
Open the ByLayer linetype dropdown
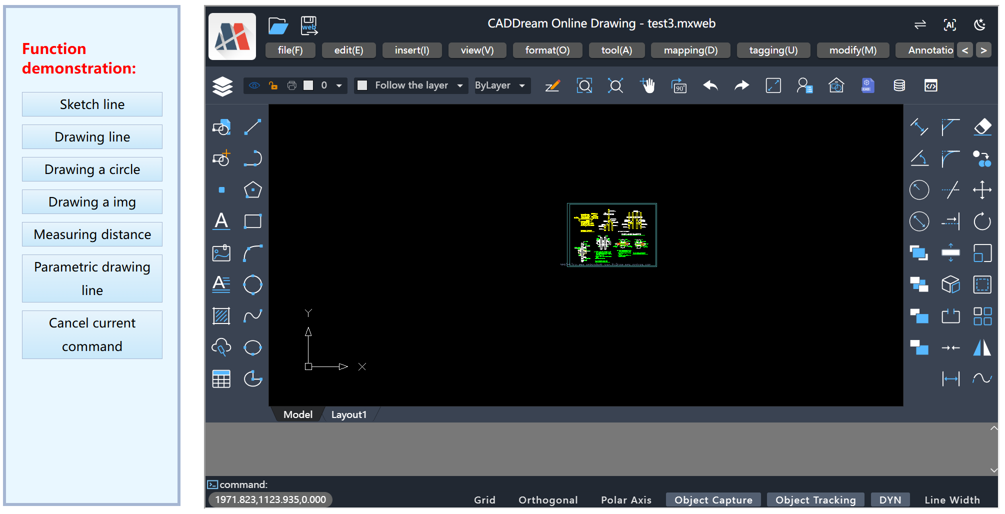522,86
